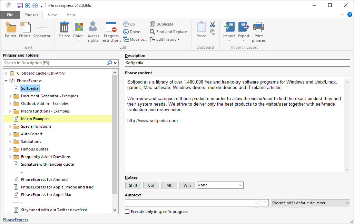354x224 pixels.
Task: Collapse the ribbon with the caret icon
Action: [x=342, y=15]
